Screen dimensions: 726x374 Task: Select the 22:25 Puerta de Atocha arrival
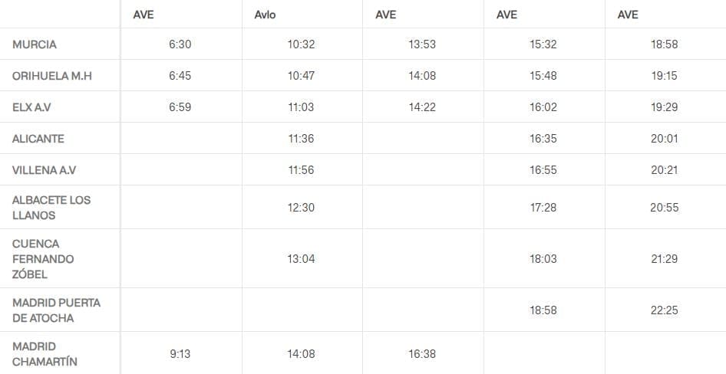665,310
